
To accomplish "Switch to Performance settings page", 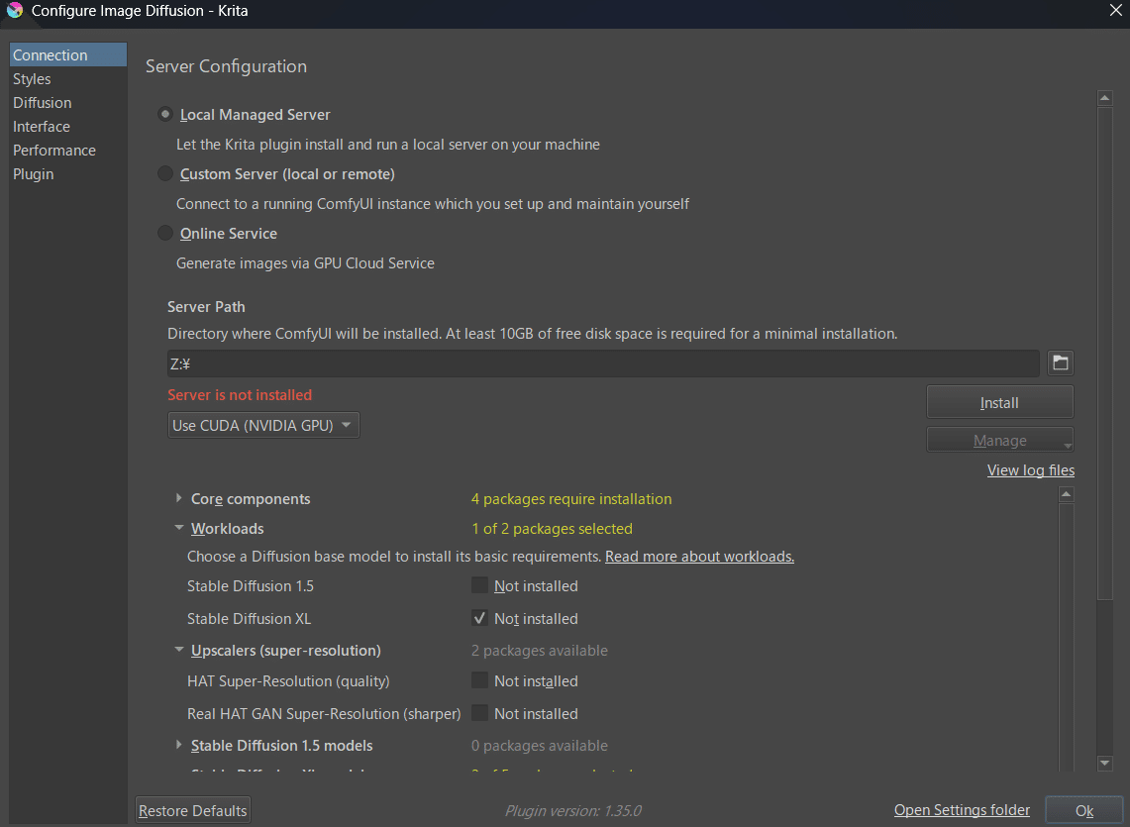I will (54, 151).
